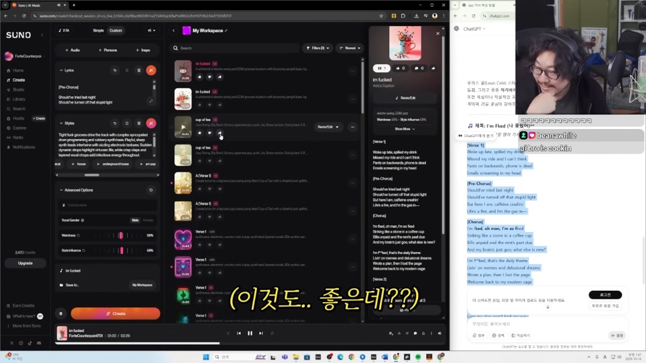Open Library from the sidebar
646x363 pixels.
[19, 99]
